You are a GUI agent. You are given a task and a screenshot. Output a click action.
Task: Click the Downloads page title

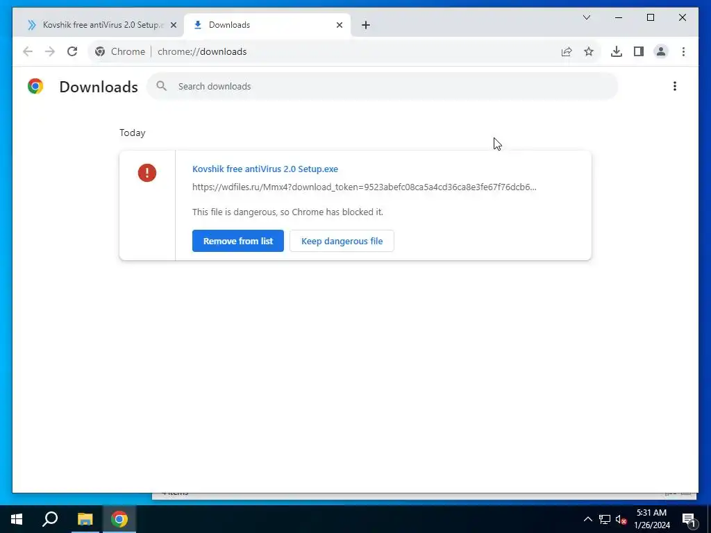tap(99, 87)
